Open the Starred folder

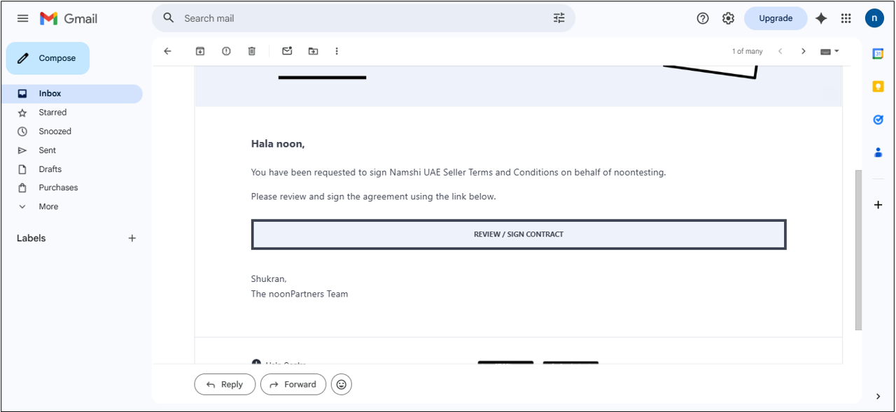pos(52,112)
